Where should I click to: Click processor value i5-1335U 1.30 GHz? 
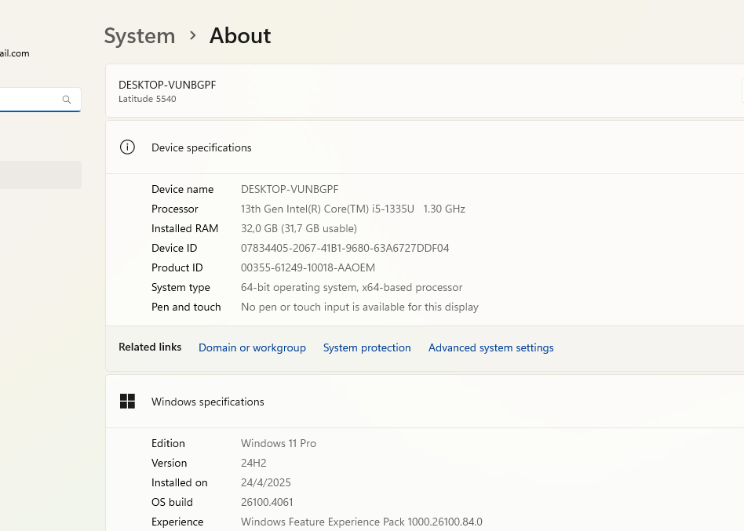click(x=352, y=209)
